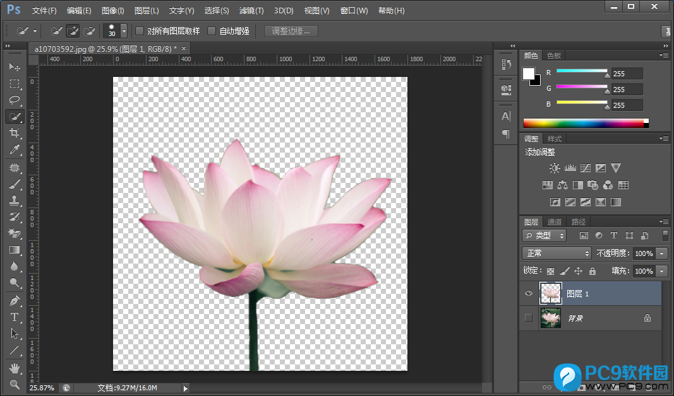Open the opacity 不透明度 dropdown arrow
The width and height of the screenshot is (674, 396).
(662, 253)
